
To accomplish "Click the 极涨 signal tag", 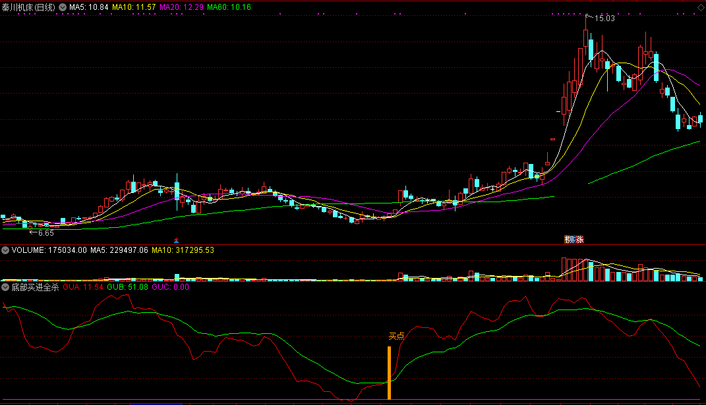I will click(574, 240).
